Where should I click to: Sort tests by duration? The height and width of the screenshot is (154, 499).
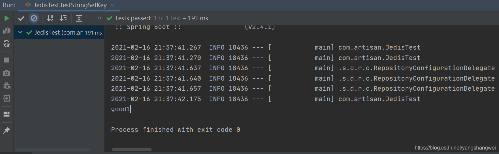[x=63, y=18]
